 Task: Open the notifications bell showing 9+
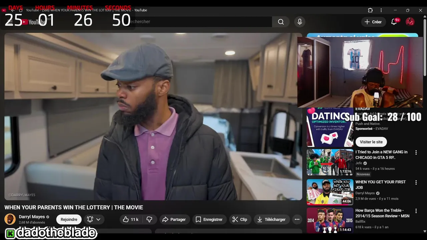[394, 22]
